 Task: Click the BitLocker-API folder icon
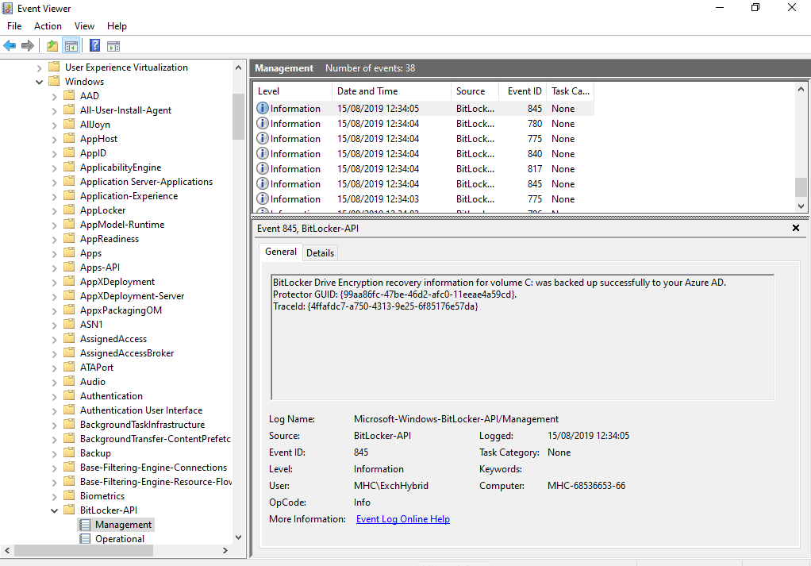70,510
